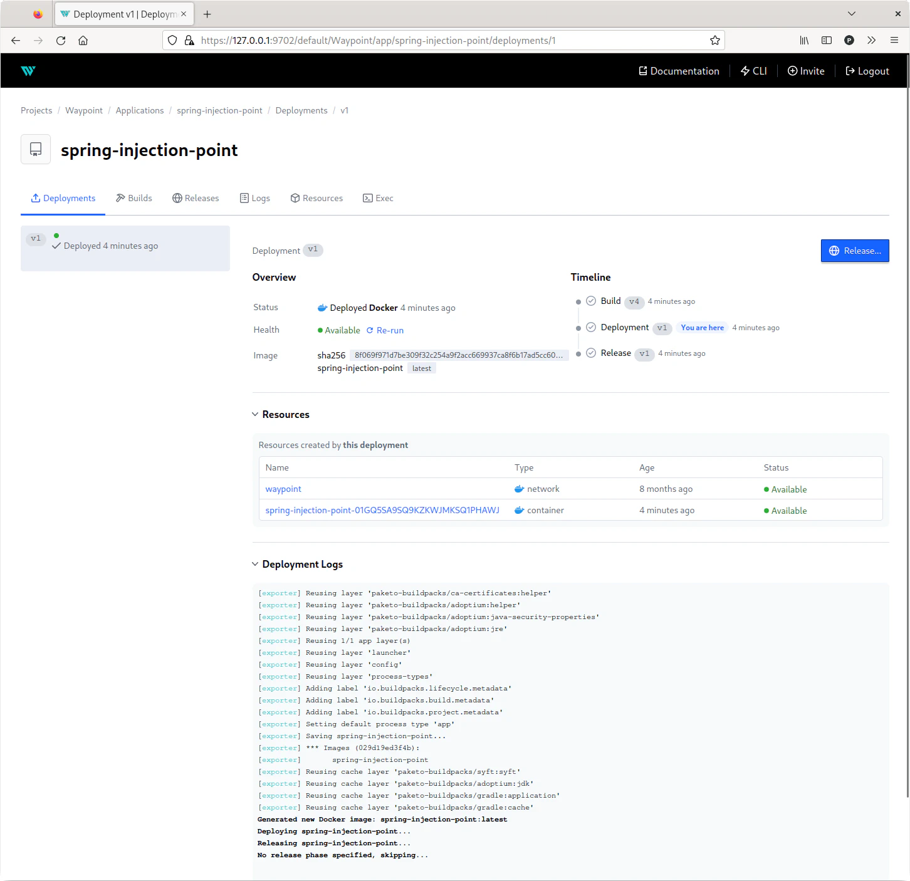Image resolution: width=910 pixels, height=881 pixels.
Task: Open the list all tabs dropdown
Action: pos(851,14)
